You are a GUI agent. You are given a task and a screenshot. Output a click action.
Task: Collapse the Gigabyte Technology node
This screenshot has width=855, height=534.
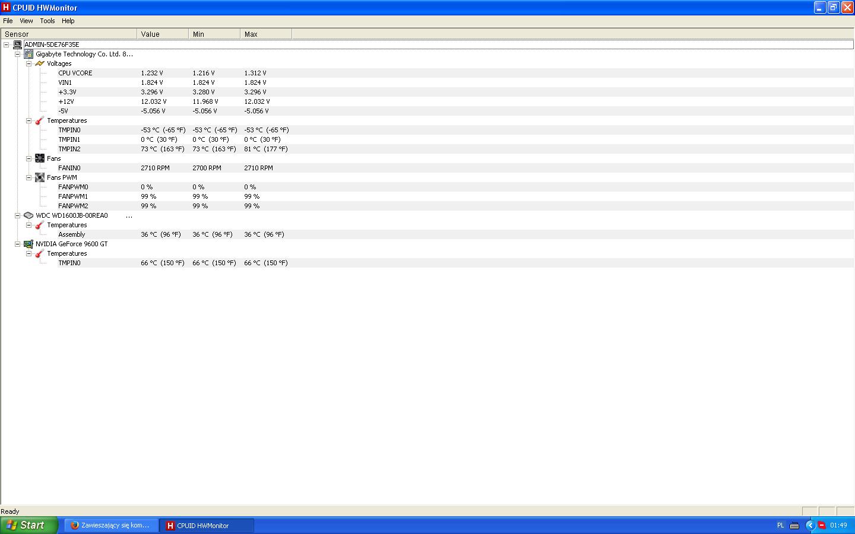(18, 54)
